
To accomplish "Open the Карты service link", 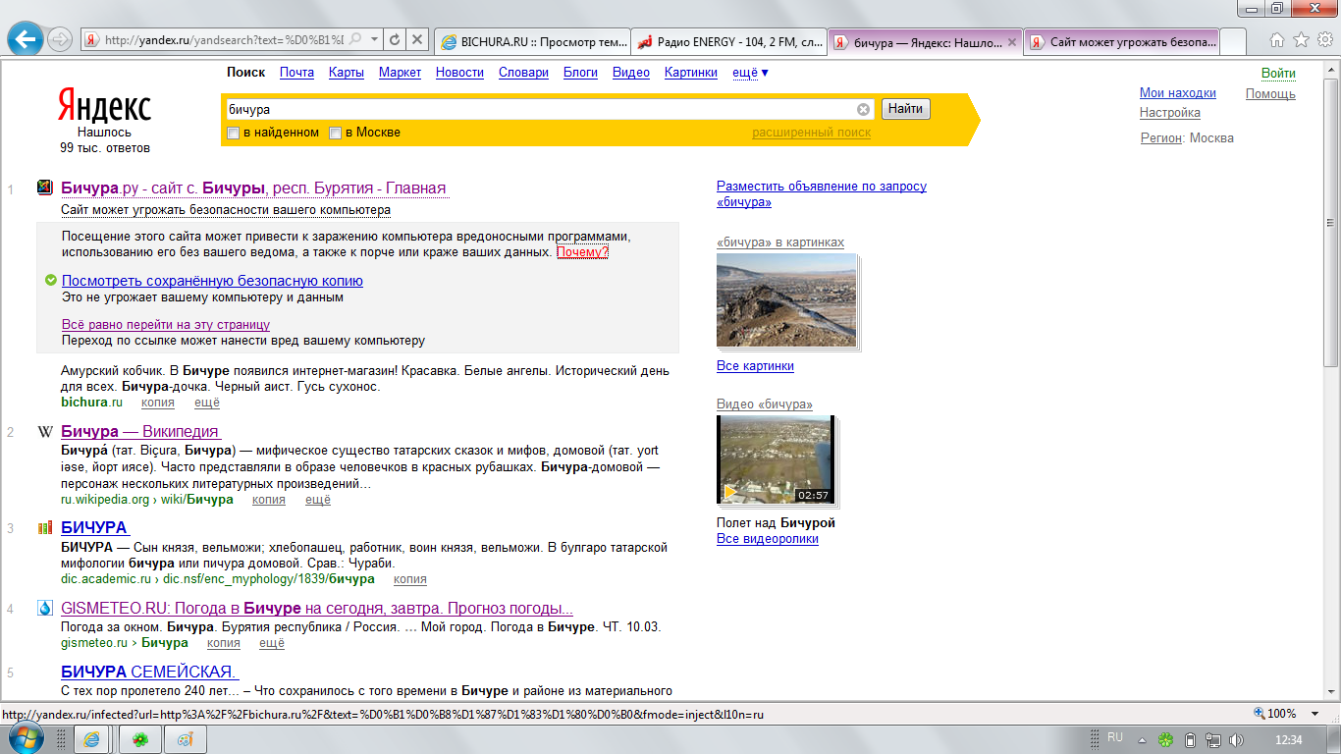I will coord(347,73).
